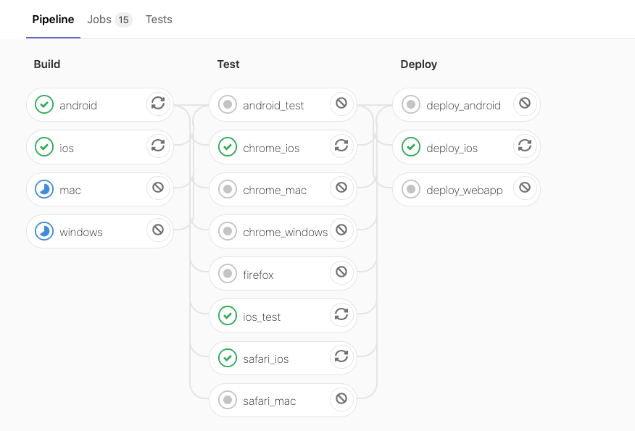This screenshot has width=635, height=431.
Task: Retry the chrome_ios test job
Action: (x=341, y=146)
